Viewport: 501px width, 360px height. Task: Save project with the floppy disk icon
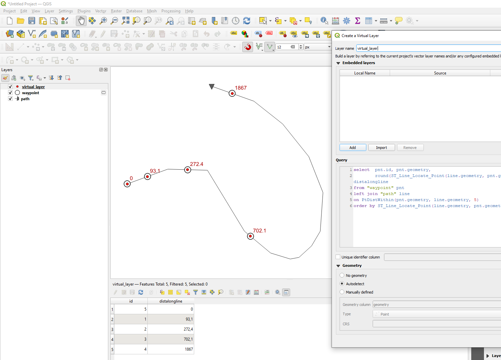32,21
